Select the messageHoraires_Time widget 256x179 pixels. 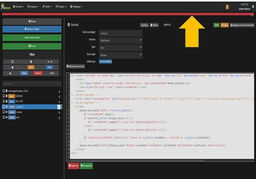click(18, 91)
